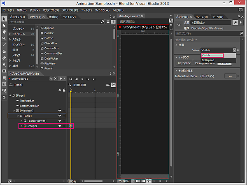Toggle visibility eye for [Grid]
247x185 pixels.
click(60, 116)
